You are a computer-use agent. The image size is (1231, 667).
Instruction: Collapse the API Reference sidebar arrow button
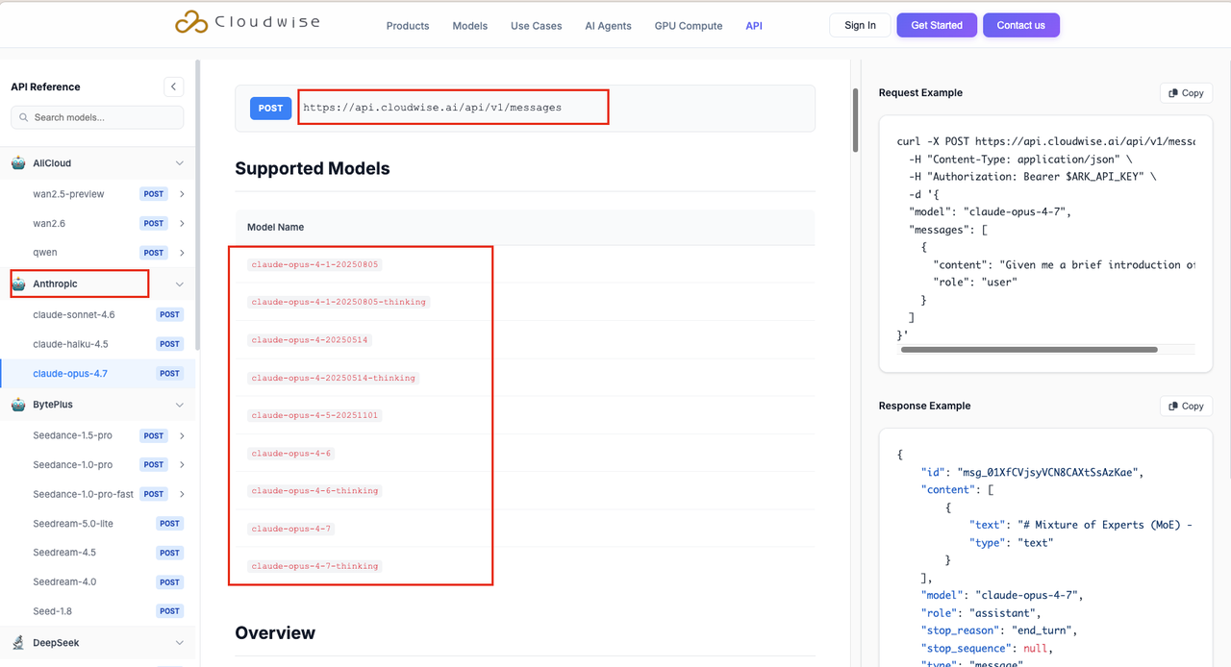pyautogui.click(x=173, y=86)
